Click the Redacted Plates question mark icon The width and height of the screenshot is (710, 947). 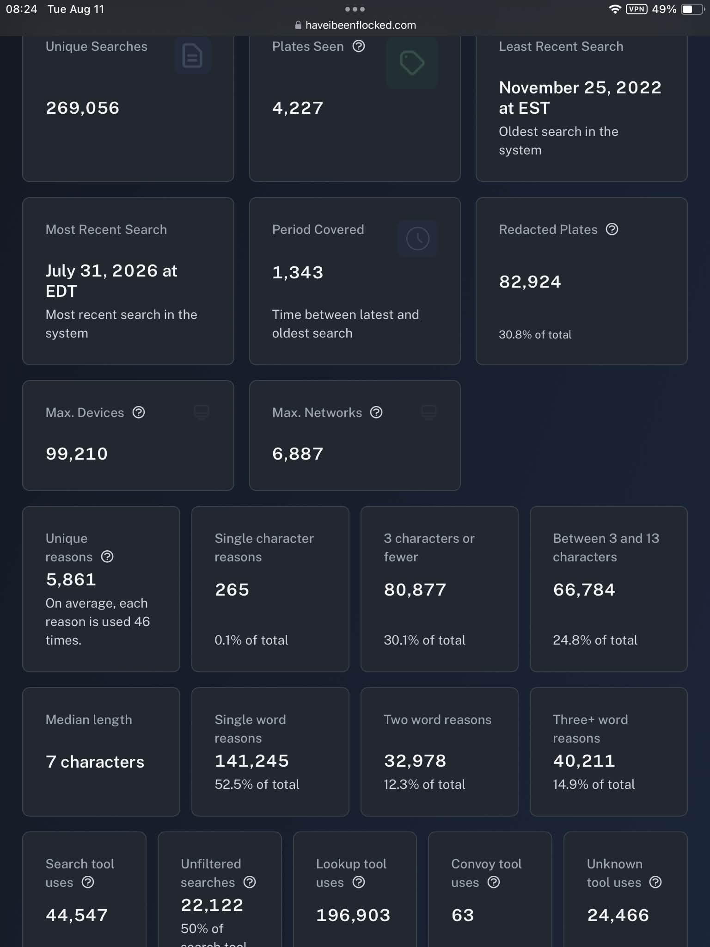point(612,229)
